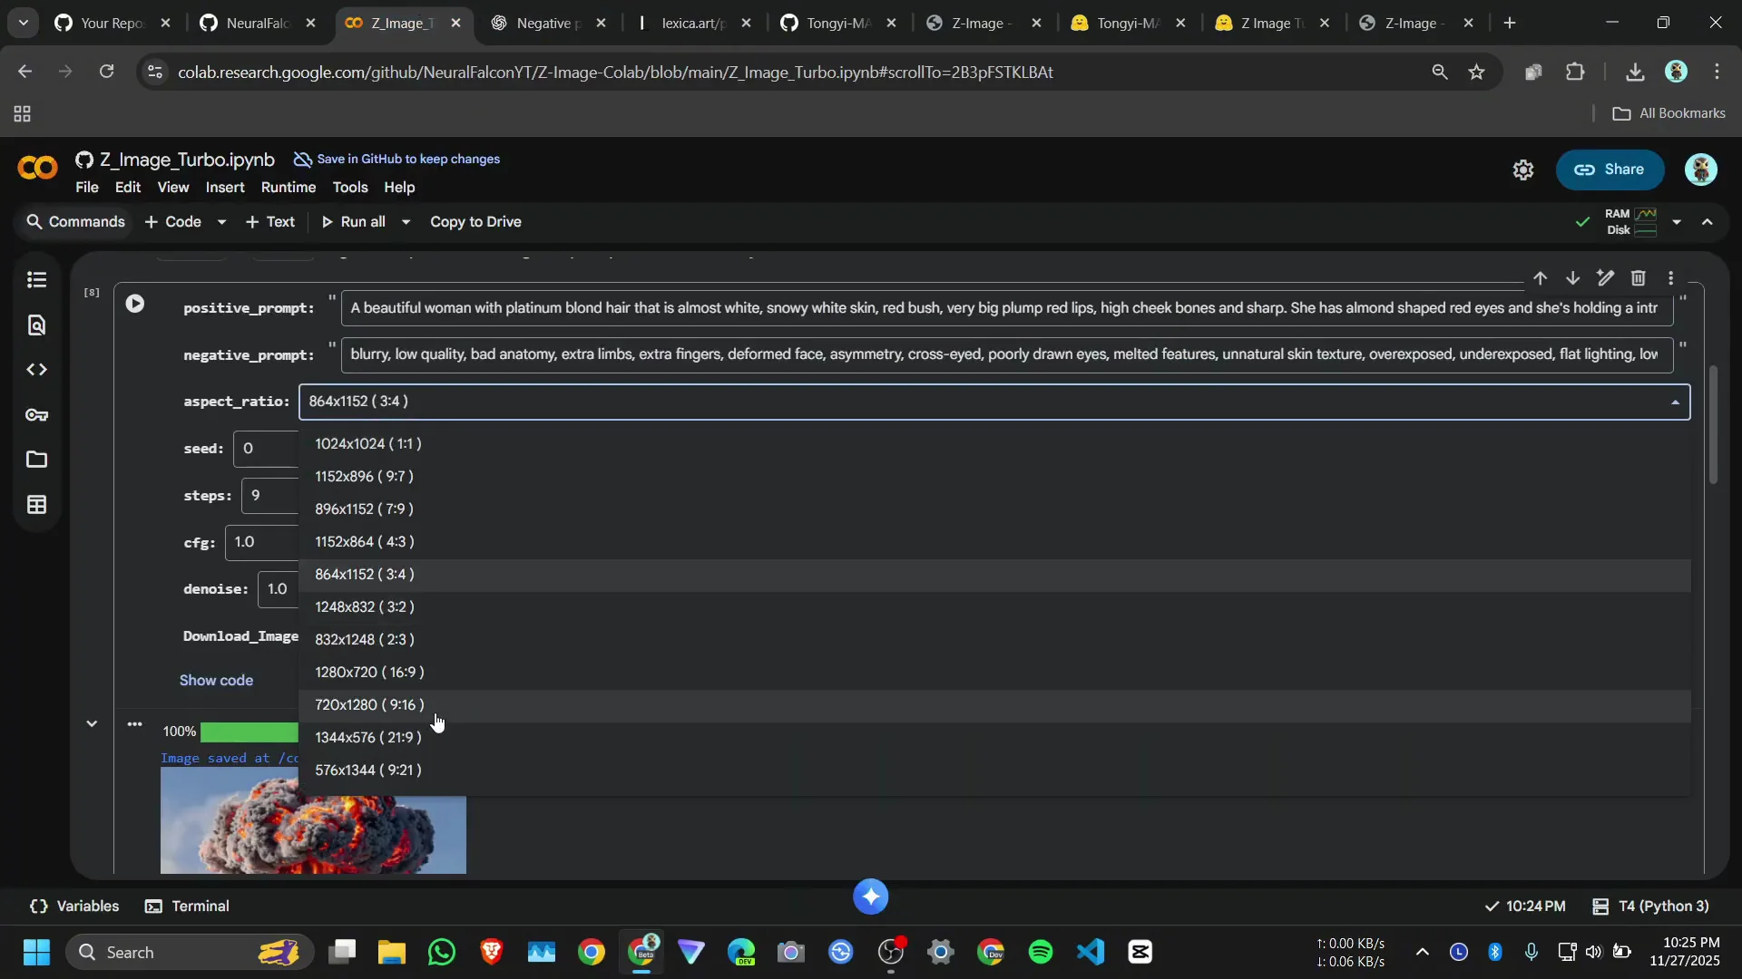This screenshot has width=1742, height=979.
Task: Collapse the notebook header with the chevron
Action: (1709, 221)
